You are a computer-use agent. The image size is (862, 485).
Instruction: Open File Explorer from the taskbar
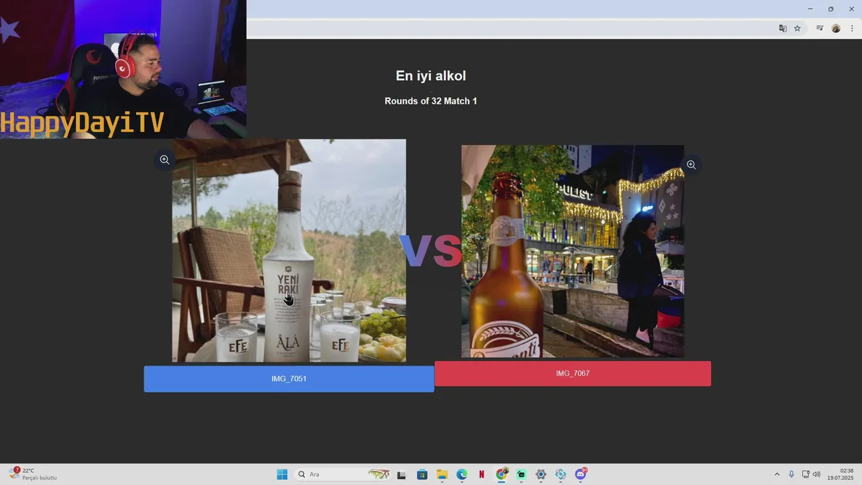(x=442, y=474)
